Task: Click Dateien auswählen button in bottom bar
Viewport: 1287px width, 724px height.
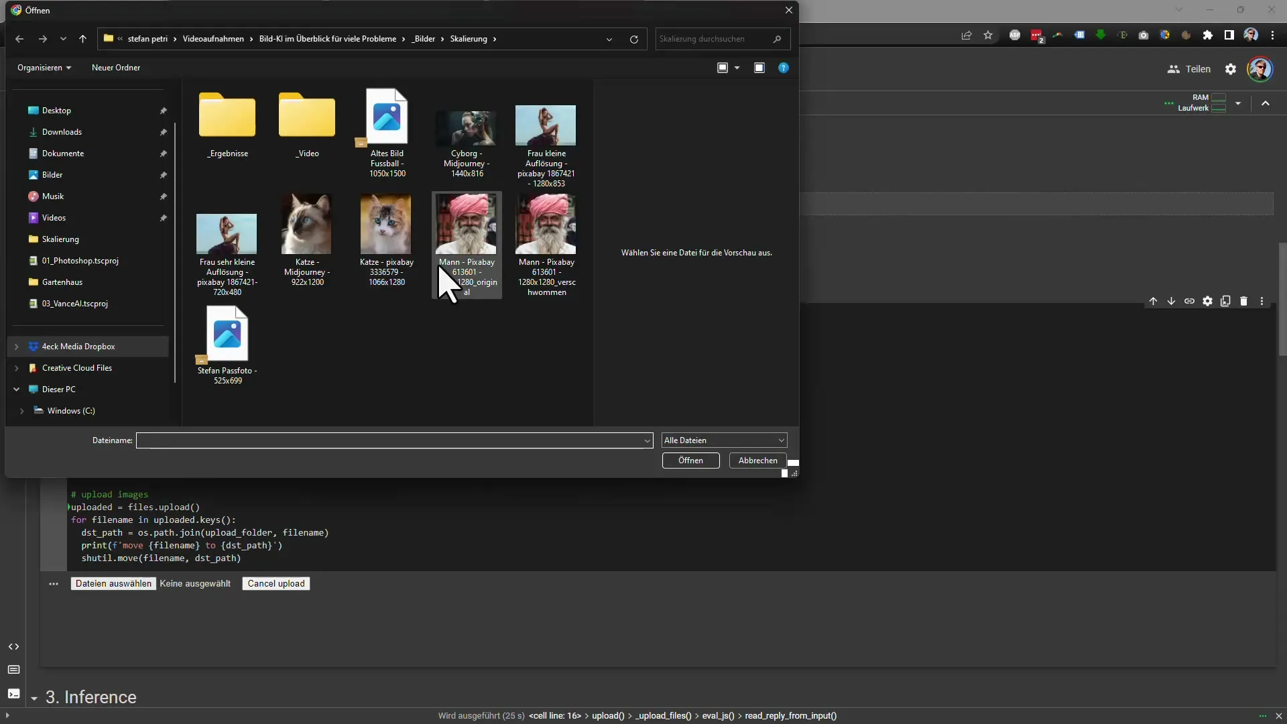Action: [114, 583]
